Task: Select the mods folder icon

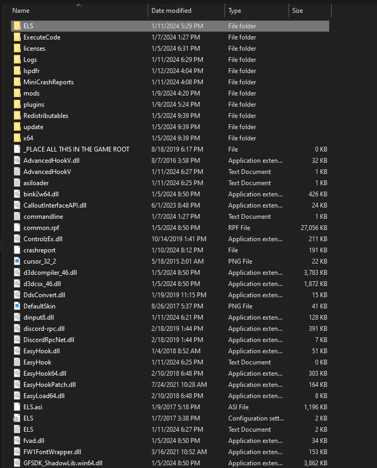Action: pos(17,93)
